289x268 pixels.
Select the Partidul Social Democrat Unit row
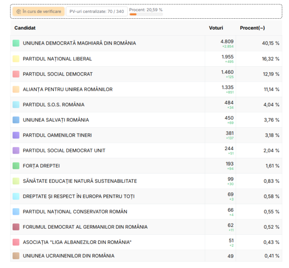coord(64,151)
